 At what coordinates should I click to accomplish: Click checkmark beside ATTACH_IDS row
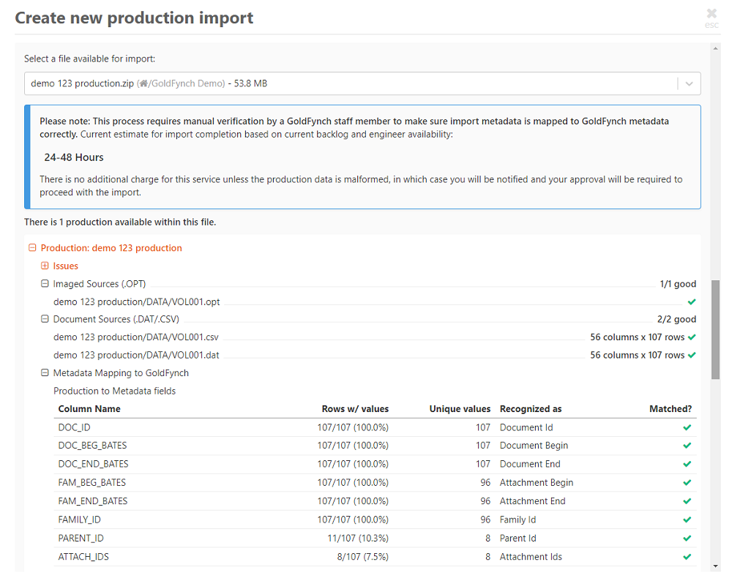tap(687, 556)
